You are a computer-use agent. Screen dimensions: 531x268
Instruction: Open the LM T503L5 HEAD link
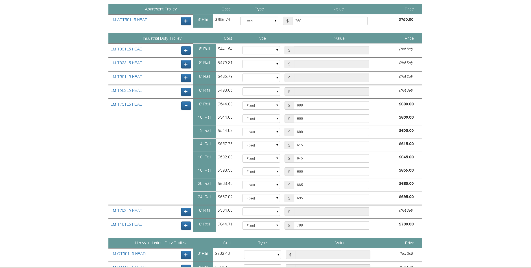pyautogui.click(x=126, y=90)
